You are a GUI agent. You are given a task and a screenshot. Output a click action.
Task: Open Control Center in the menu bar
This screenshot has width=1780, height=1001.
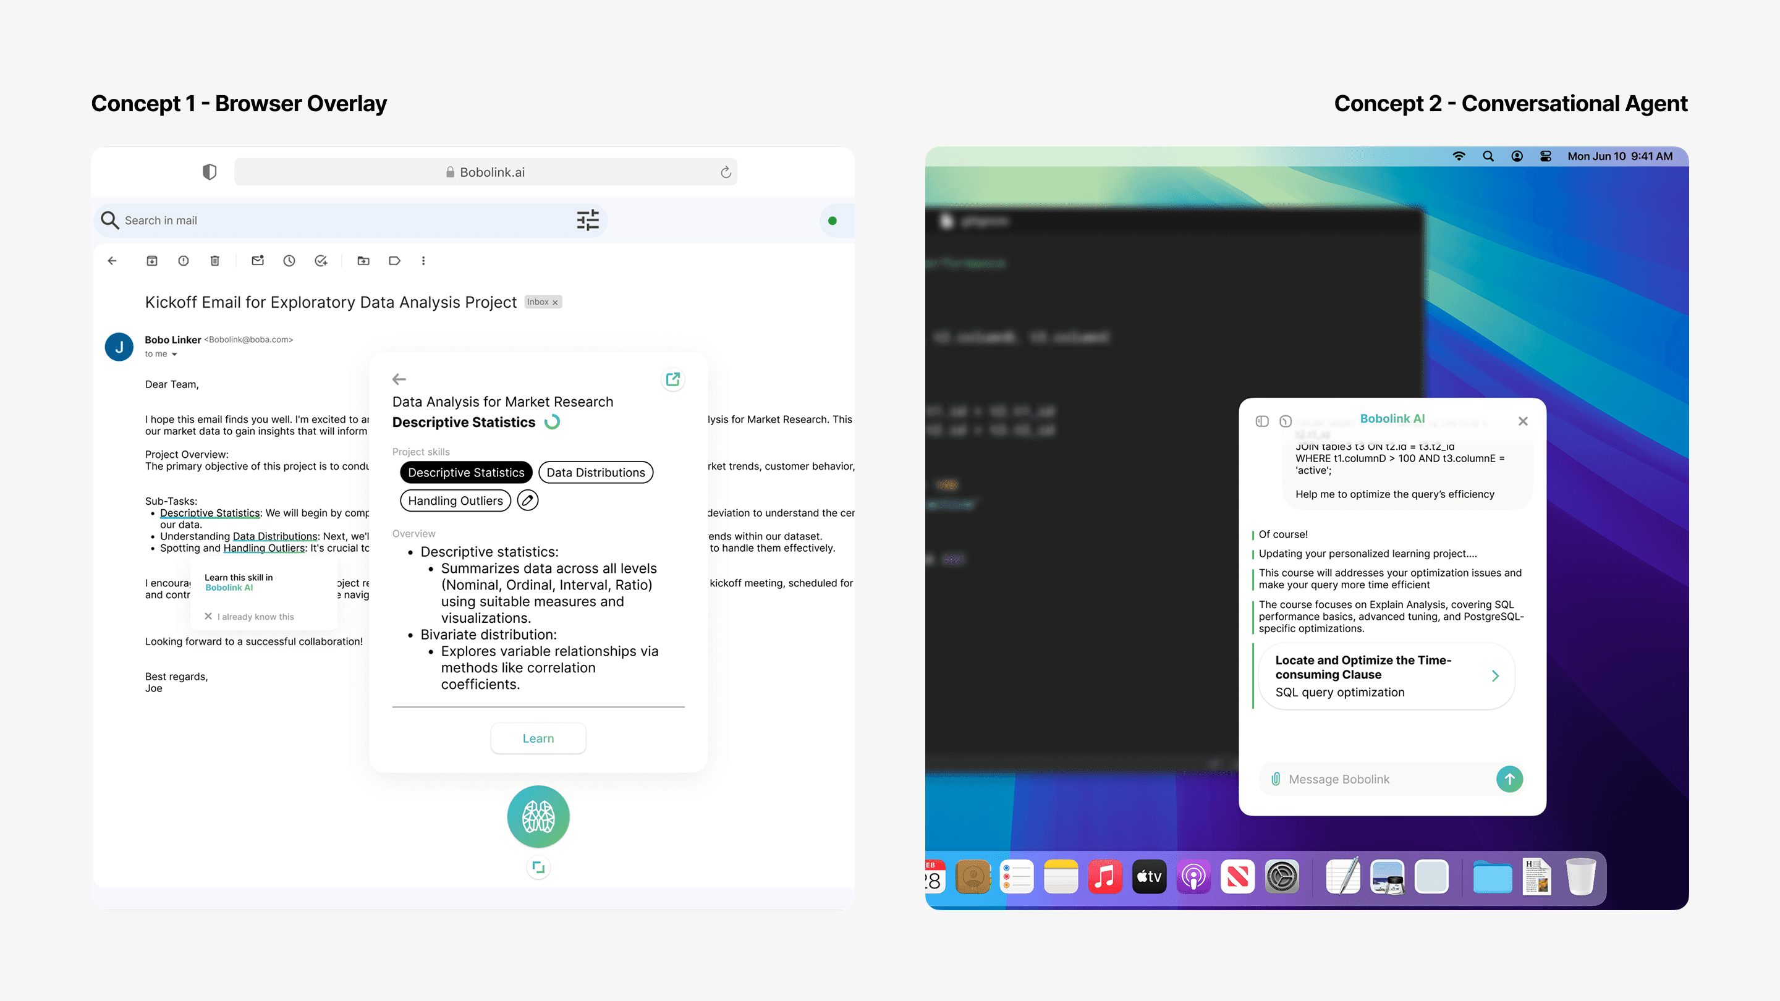1546,156
